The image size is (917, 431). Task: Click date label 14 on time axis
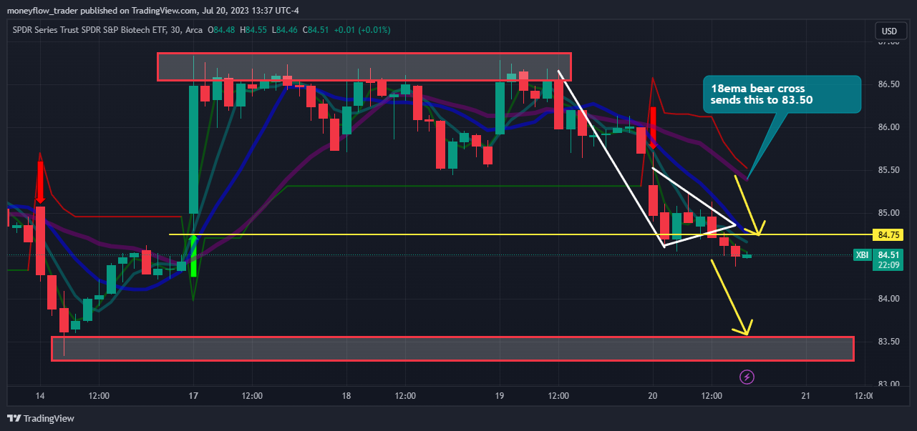40,396
